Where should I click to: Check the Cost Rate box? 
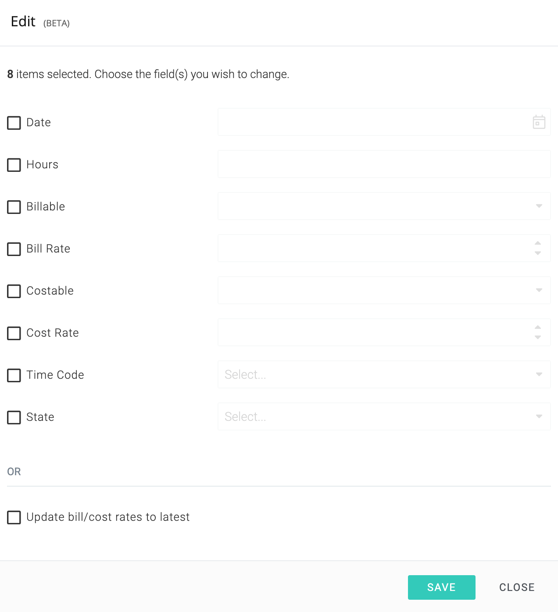(x=14, y=333)
